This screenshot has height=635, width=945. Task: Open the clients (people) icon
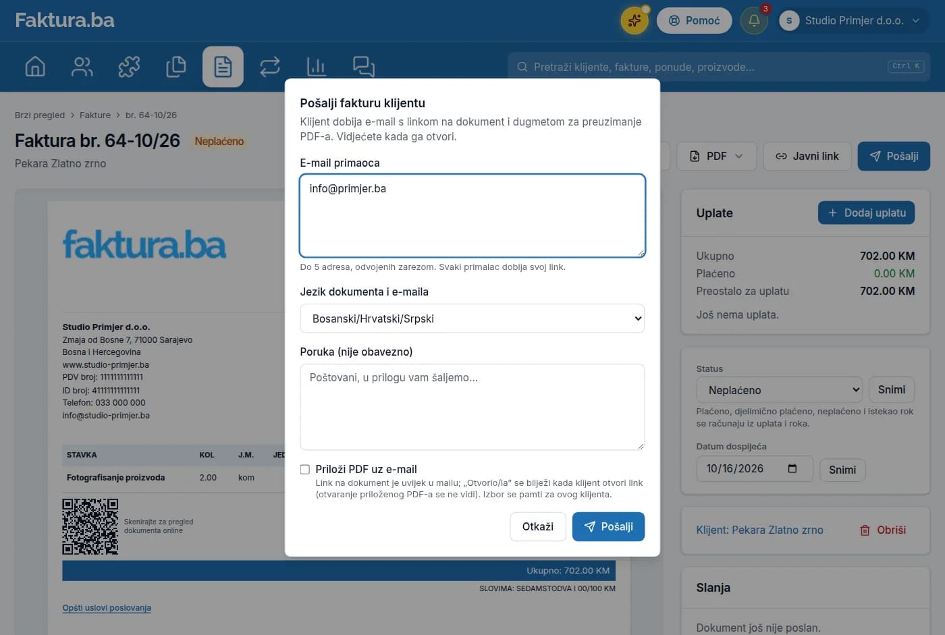(82, 67)
